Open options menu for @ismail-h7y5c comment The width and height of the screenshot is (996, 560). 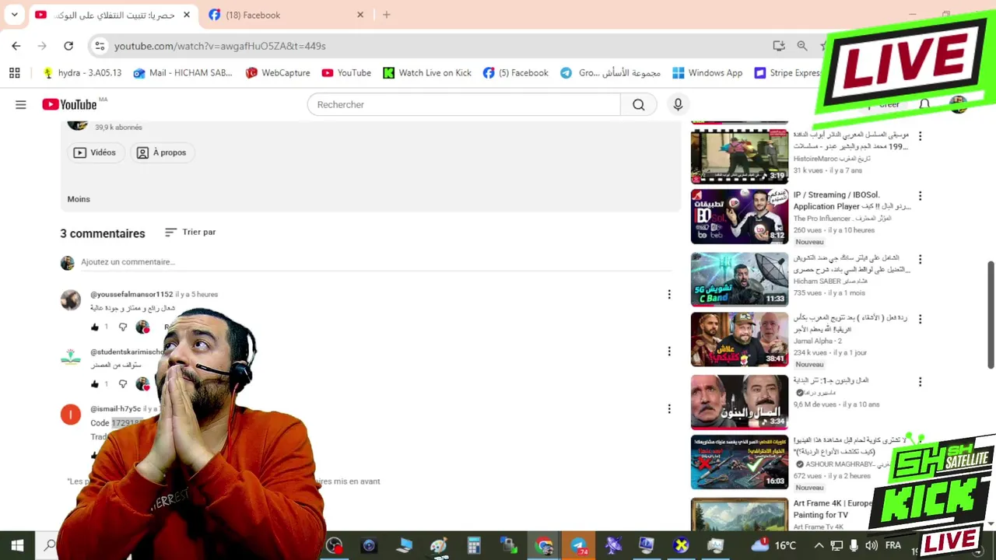[668, 409]
